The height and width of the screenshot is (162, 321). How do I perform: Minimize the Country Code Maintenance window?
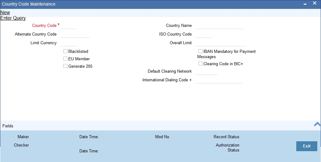(305, 4)
